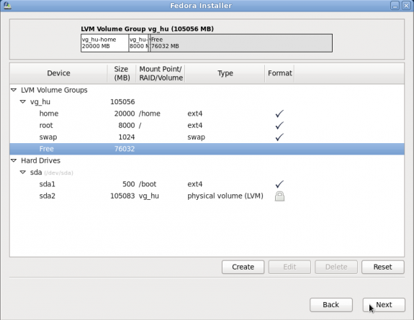The width and height of the screenshot is (414, 320).
Task: Sort by the Device column header
Action: tap(58, 73)
